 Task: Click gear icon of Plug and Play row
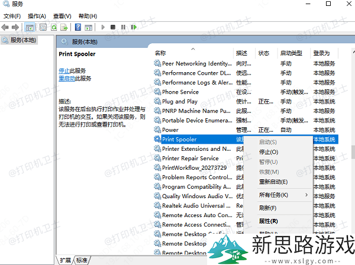click(x=157, y=101)
